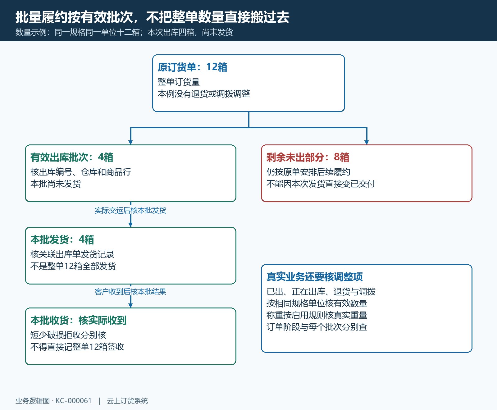Click the line 已出、正在出库、退货与调拨

coord(321,292)
